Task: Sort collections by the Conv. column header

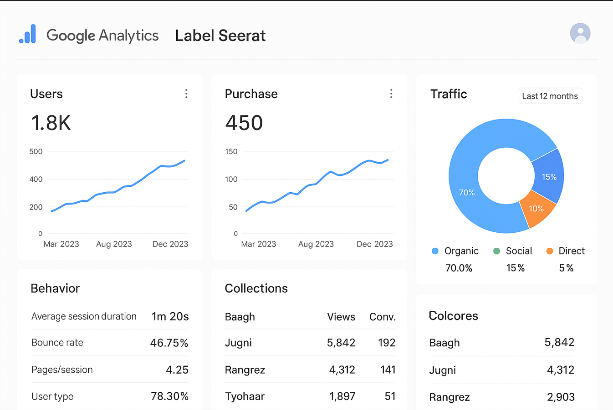Action: (x=382, y=317)
